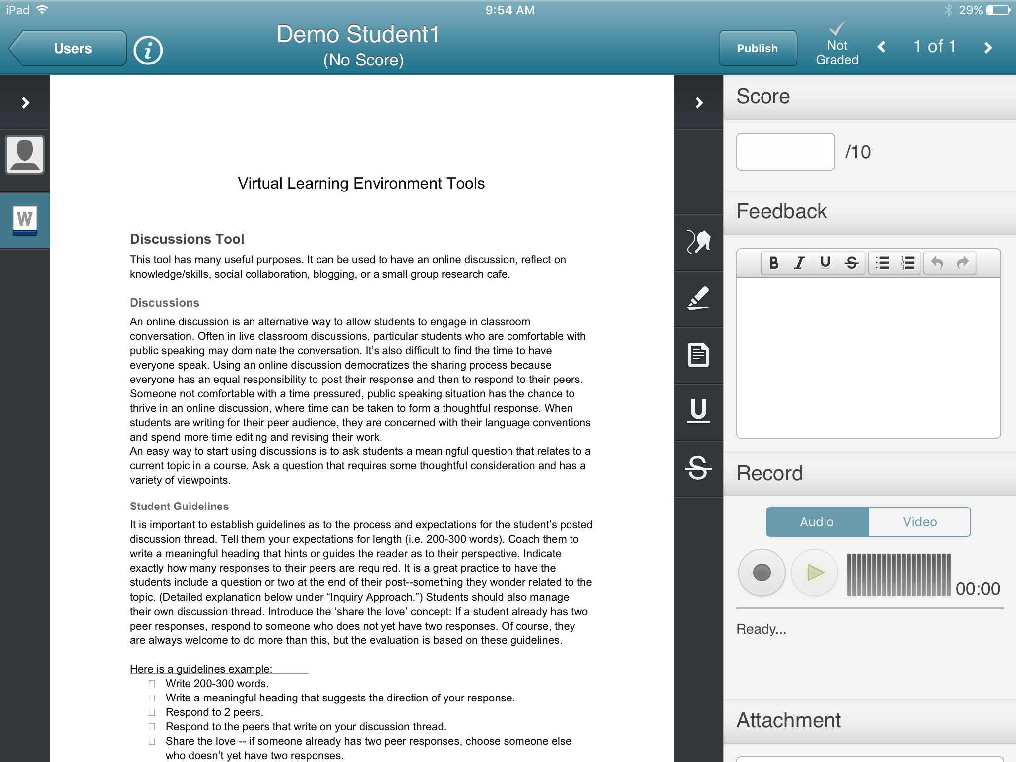Toggle the Not Graded checkmark status
This screenshot has width=1016, height=762.
pos(837,44)
